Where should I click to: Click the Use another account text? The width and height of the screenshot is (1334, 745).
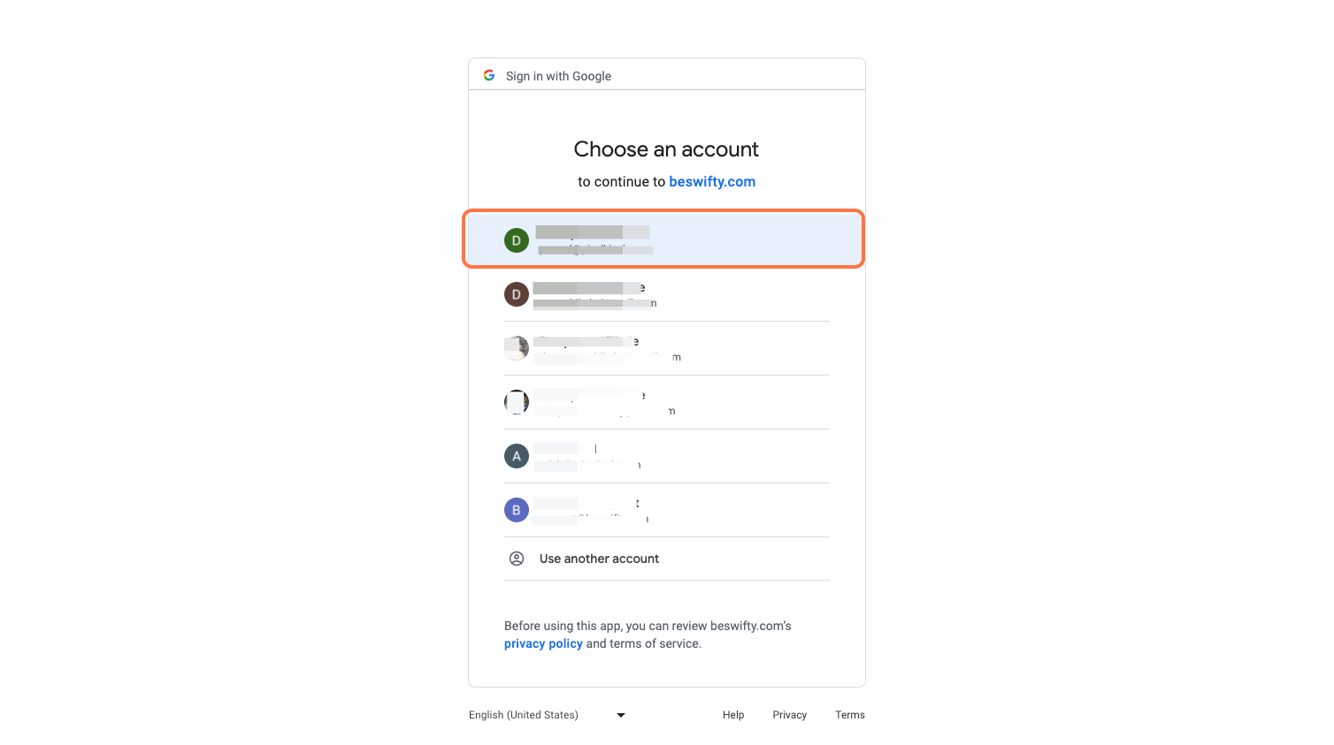[x=599, y=559]
